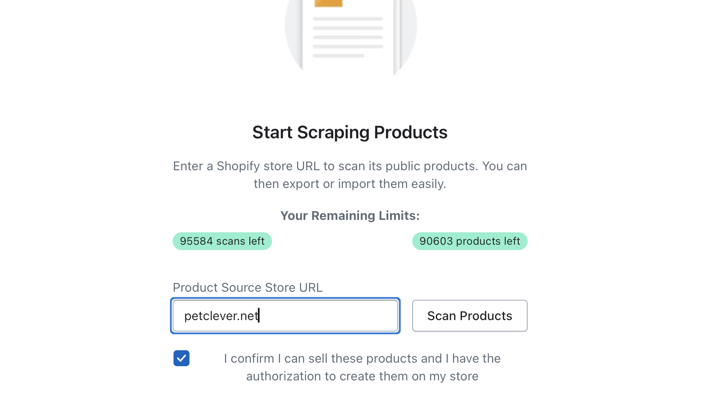
Task: Click the authorization confirmation statement text
Action: pyautogui.click(x=362, y=367)
